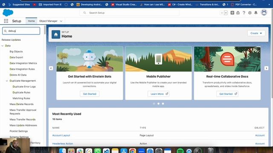
Task: Show next carousel card arrow
Action: pos(266,68)
